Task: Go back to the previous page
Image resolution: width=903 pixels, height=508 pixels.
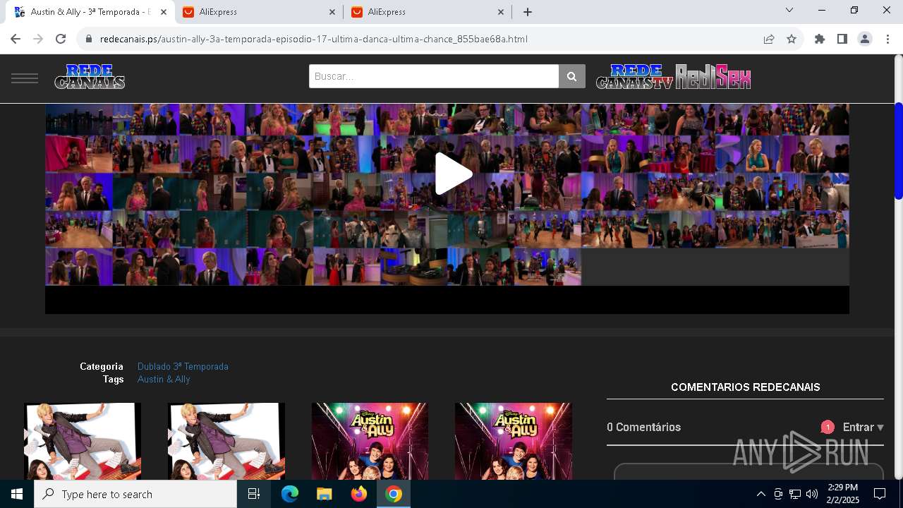Action: point(16,39)
